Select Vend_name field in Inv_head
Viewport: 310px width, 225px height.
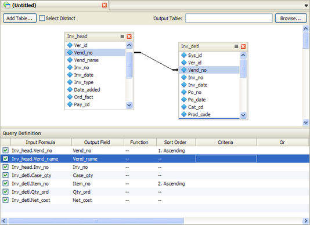[x=95, y=60]
